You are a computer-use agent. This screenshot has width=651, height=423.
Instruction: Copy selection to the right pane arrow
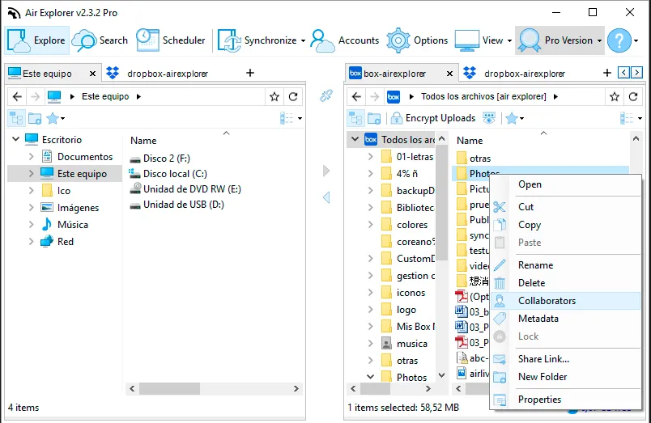coord(326,171)
